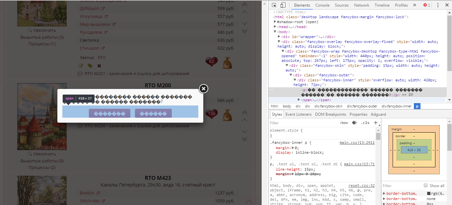Open main.css?13:2911 source link
452x205 pixels.
[x=357, y=143]
